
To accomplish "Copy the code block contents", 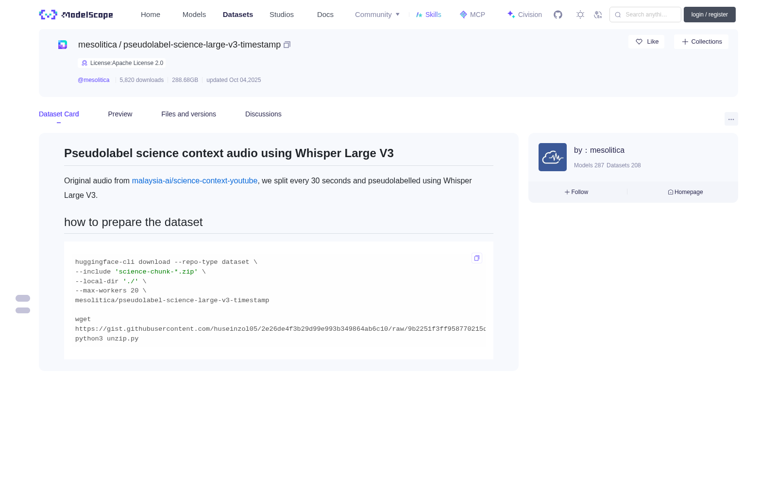I will click(x=477, y=258).
